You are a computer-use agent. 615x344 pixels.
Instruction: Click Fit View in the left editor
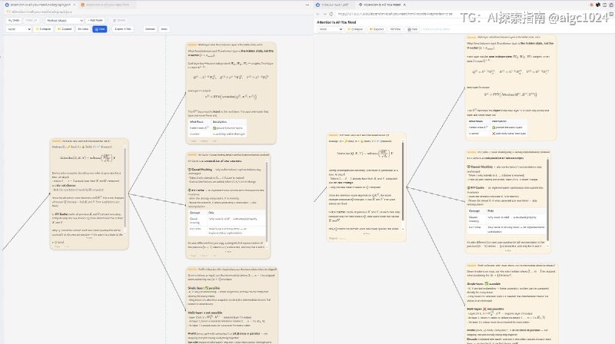[x=83, y=29]
